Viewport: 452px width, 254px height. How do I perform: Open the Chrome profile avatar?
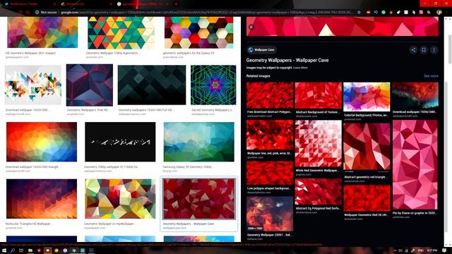coord(439,13)
